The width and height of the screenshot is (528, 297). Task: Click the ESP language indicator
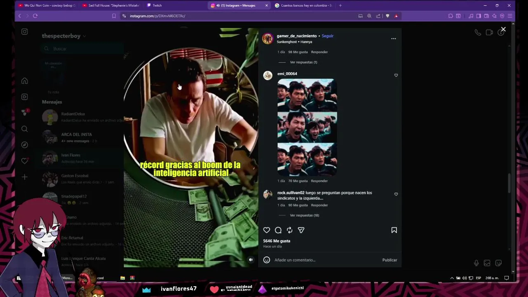(x=478, y=278)
